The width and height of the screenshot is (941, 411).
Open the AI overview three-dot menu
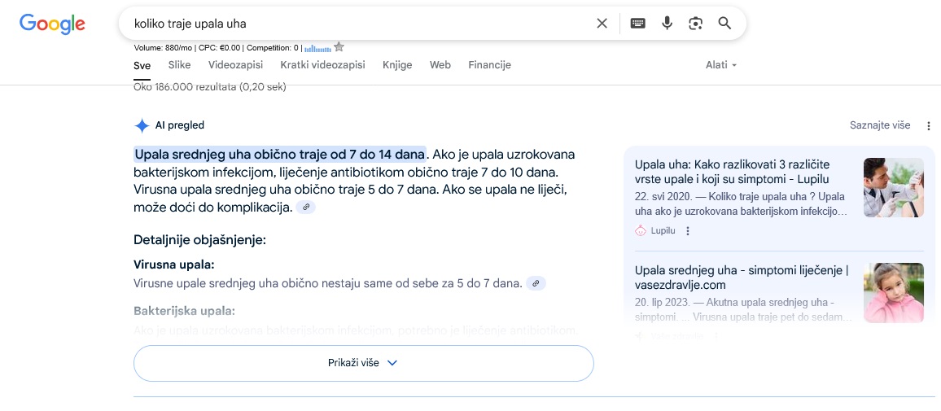point(929,125)
